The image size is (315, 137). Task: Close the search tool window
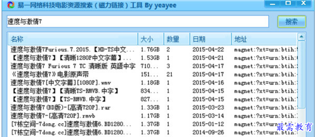click(304, 3)
